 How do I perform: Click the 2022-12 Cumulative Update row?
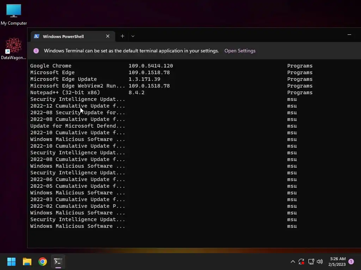pos(78,106)
